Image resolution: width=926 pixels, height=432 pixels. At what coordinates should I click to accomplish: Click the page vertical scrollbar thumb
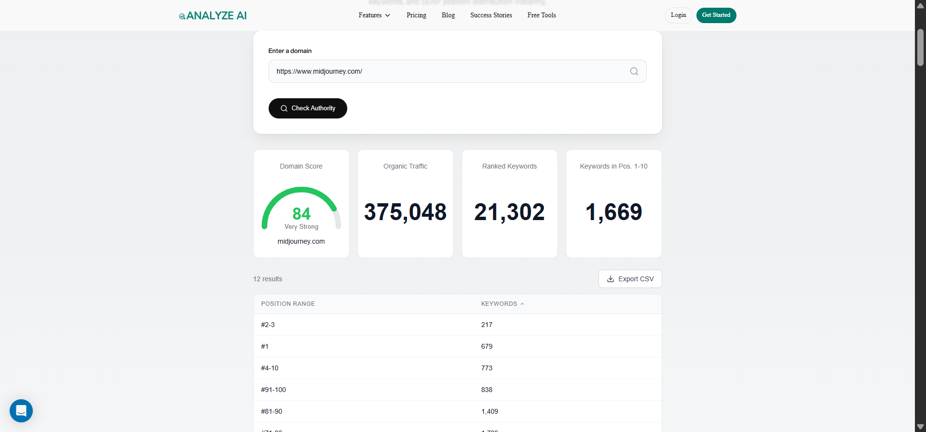click(x=920, y=47)
